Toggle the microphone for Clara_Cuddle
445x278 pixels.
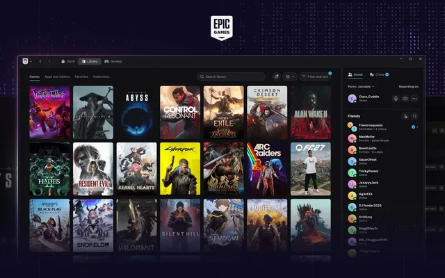point(396,99)
